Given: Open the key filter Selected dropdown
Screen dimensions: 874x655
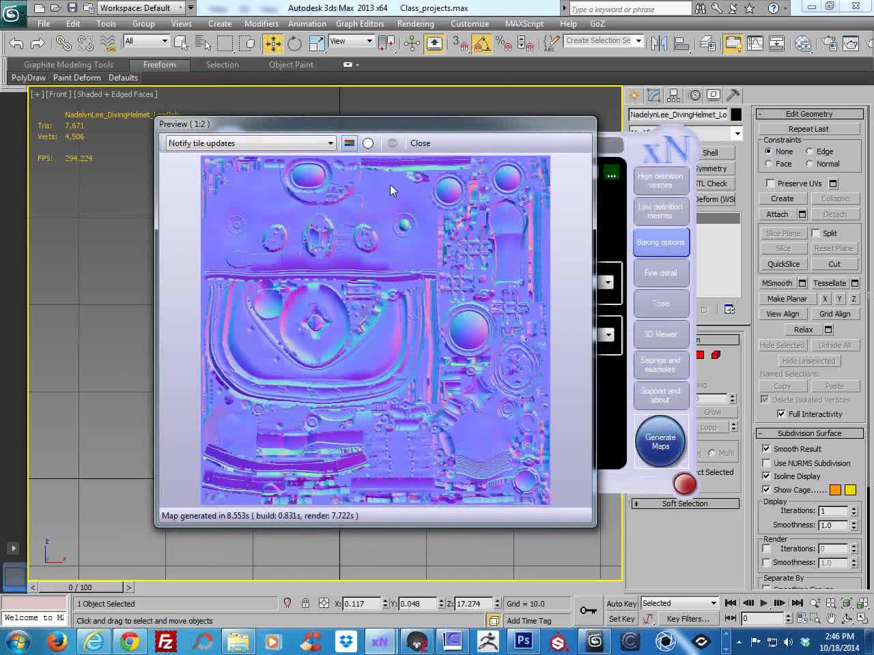Looking at the screenshot, I should (679, 603).
